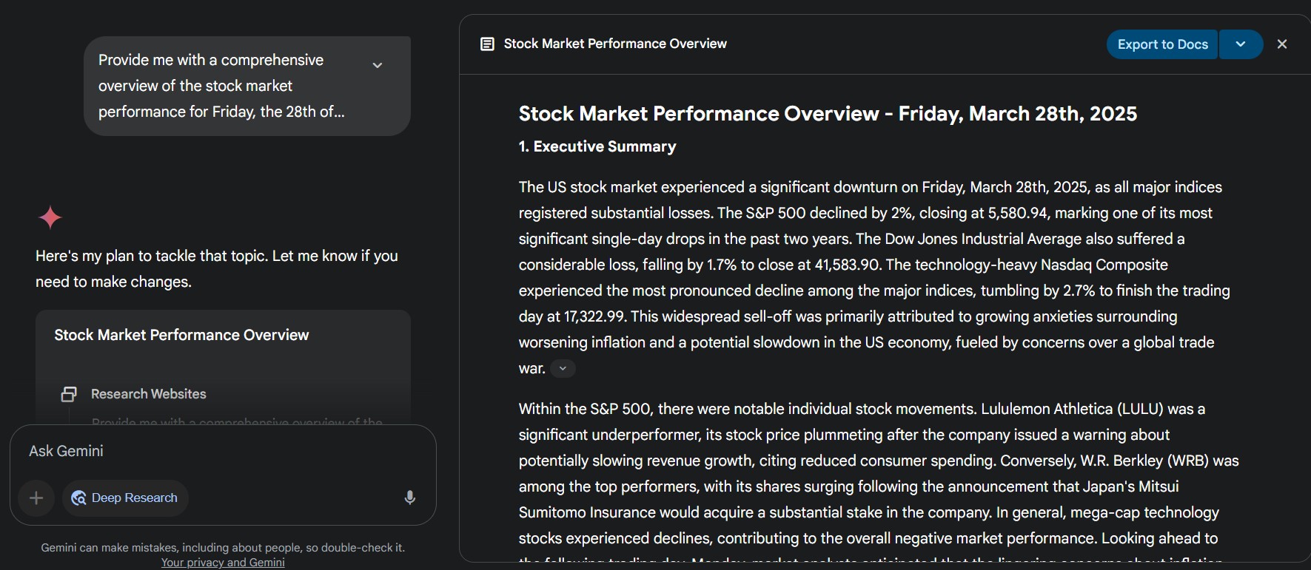The image size is (1311, 570).
Task: Expand the collapsed user prompt chevron
Action: 378,65
